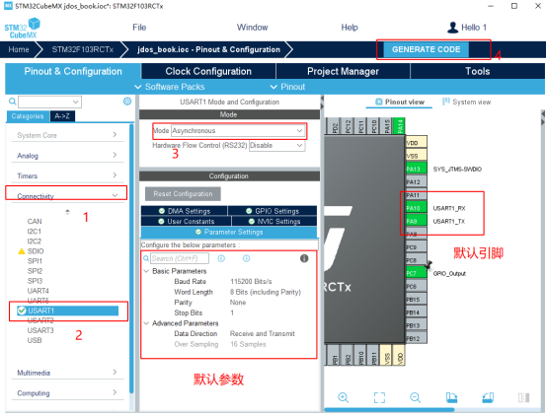Switch to Pinout view
This screenshot has height=416, width=547.
tap(400, 102)
